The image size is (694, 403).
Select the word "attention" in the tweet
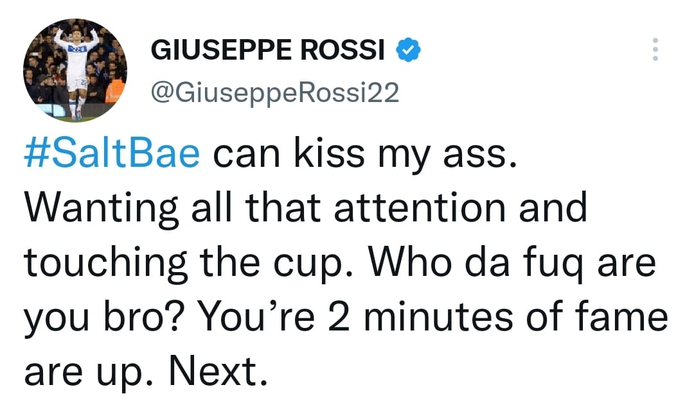pos(420,207)
